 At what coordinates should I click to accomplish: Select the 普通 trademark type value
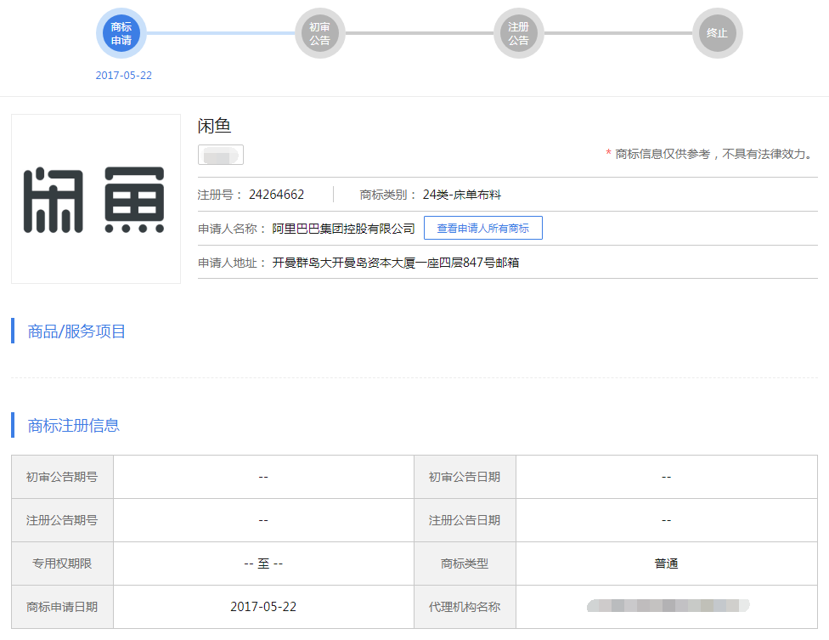pyautogui.click(x=666, y=564)
